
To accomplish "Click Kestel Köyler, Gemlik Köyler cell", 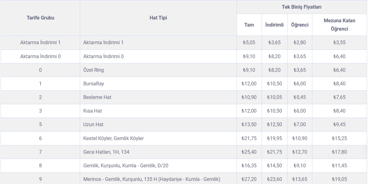I will [x=158, y=139].
